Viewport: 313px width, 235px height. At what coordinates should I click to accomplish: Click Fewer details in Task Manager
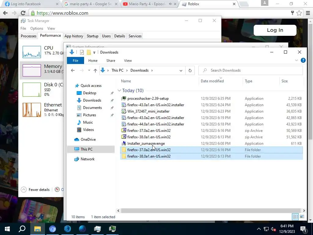click(x=35, y=190)
